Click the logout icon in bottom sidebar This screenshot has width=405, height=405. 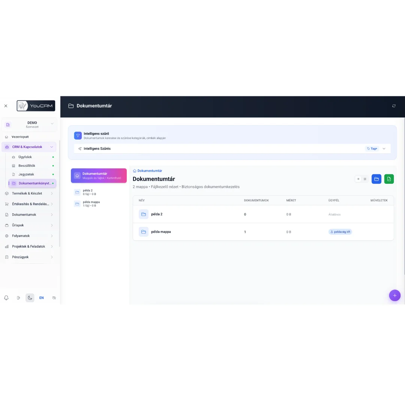pos(18,297)
